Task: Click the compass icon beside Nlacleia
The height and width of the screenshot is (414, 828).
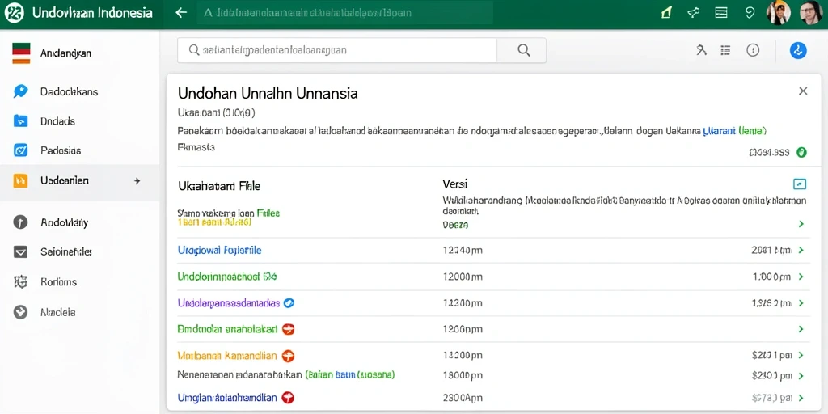Action: (20, 312)
